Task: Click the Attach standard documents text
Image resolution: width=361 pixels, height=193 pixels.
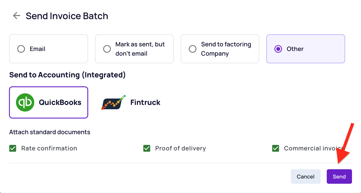Action: coord(50,132)
